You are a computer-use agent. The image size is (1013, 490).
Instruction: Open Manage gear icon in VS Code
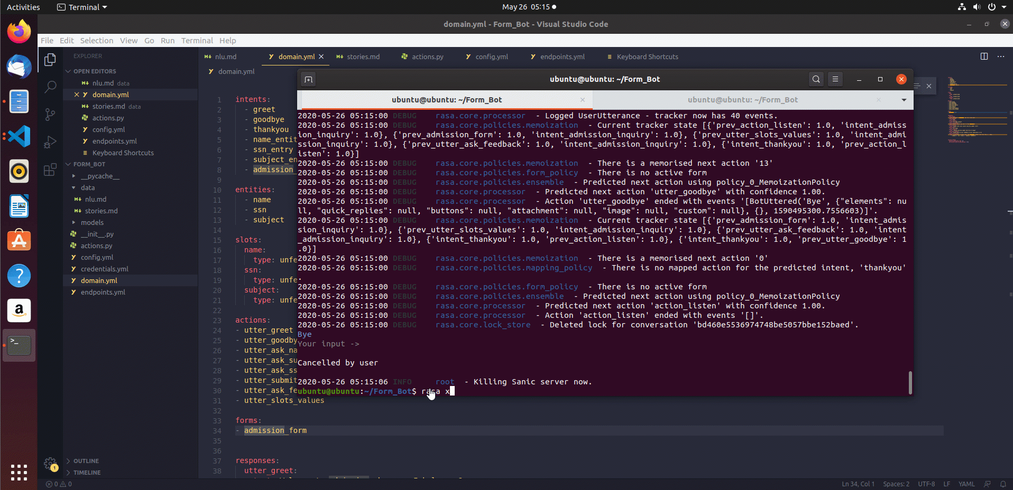point(50,464)
